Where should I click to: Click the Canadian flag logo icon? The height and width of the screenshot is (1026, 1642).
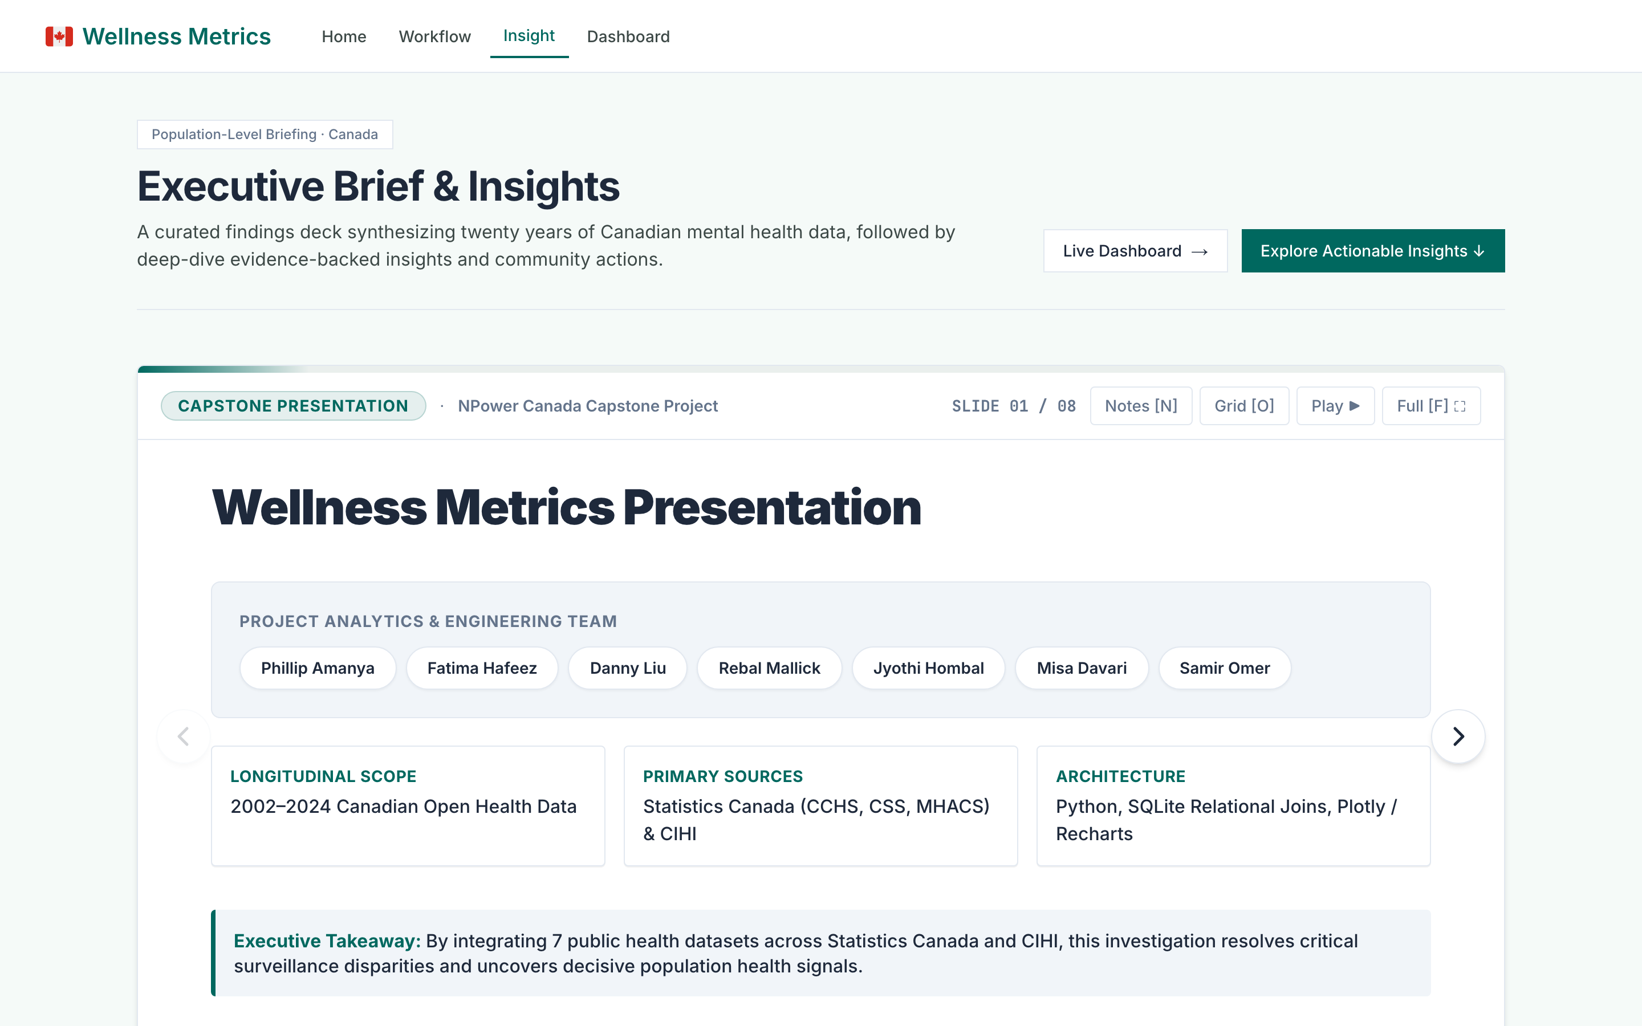(x=59, y=36)
